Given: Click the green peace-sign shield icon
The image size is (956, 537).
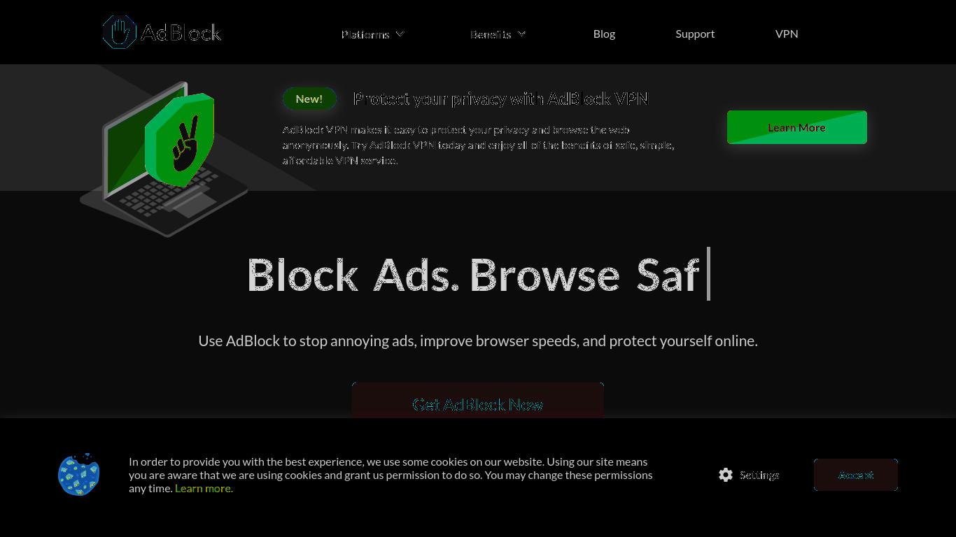Looking at the screenshot, I should pos(179,140).
